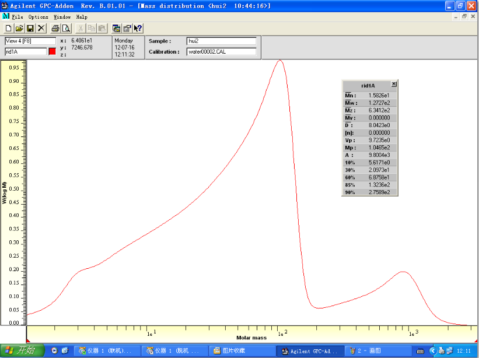The image size is (479, 358).
Task: Open a file with the folder icon
Action: pos(19,29)
